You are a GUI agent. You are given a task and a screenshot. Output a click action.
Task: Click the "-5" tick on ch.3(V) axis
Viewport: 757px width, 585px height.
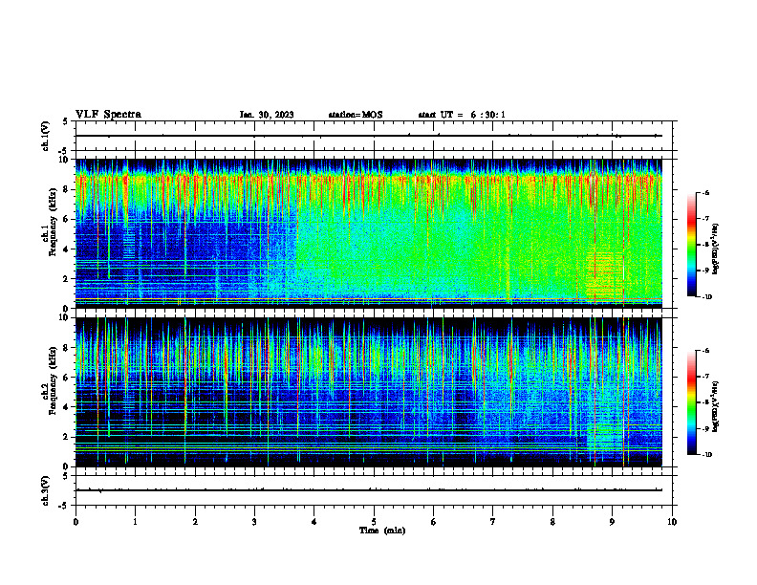64,506
